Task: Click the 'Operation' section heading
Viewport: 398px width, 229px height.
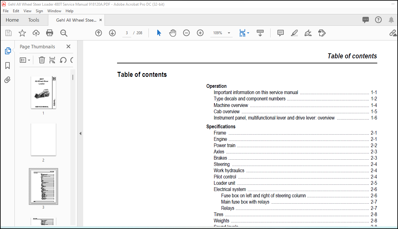Action: pos(216,86)
